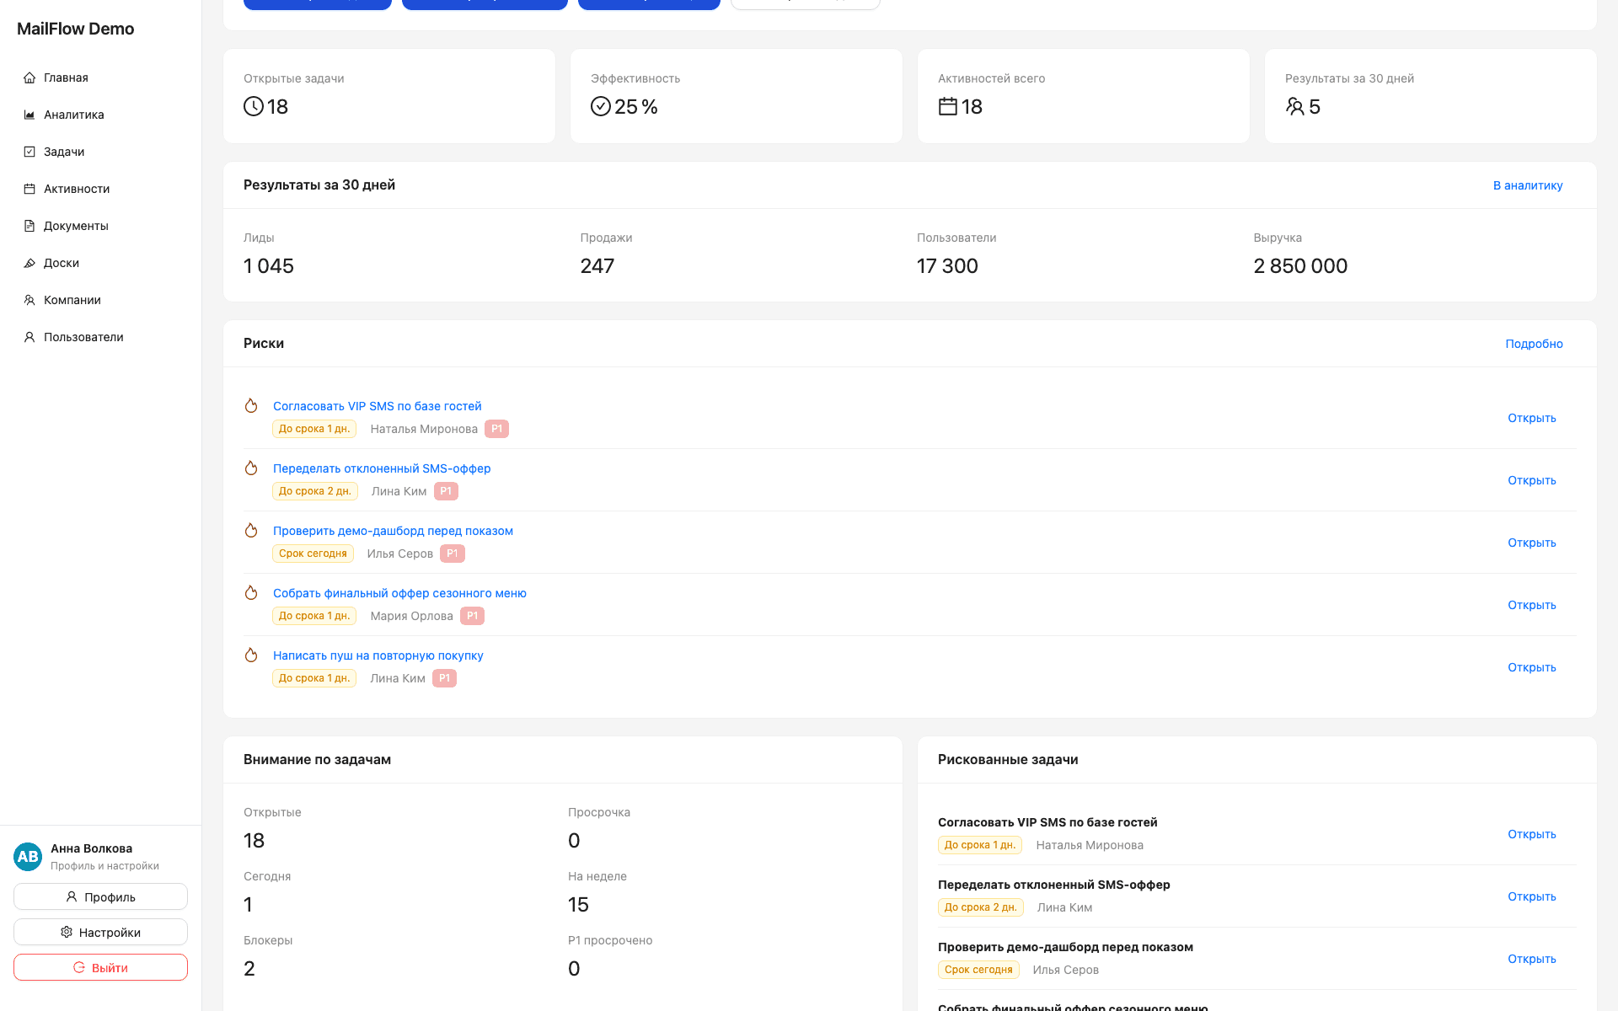Open risk task Написать пуш на повторную покупку
The height and width of the screenshot is (1011, 1618).
(378, 655)
